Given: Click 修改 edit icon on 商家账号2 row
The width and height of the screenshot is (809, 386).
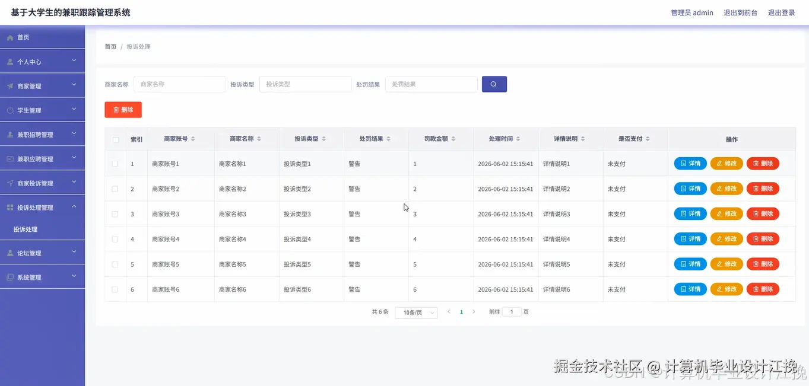Looking at the screenshot, I should pos(719,188).
